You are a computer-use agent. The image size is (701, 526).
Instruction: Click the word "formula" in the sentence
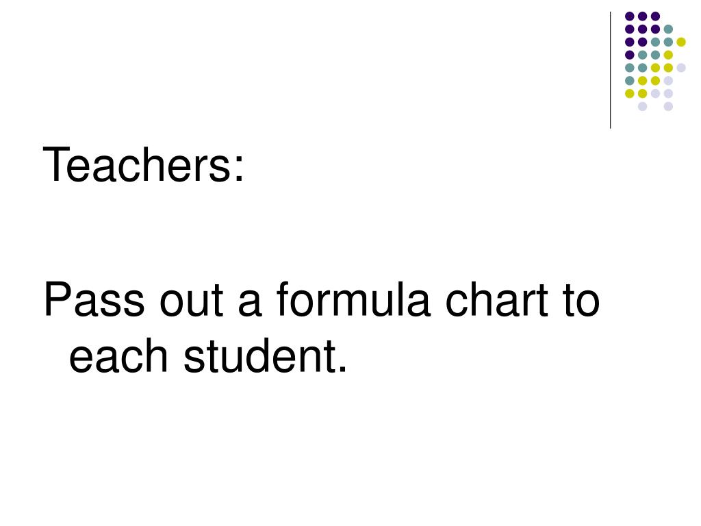[353, 299]
